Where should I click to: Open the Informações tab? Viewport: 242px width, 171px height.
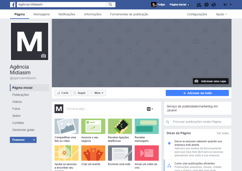tap(93, 14)
